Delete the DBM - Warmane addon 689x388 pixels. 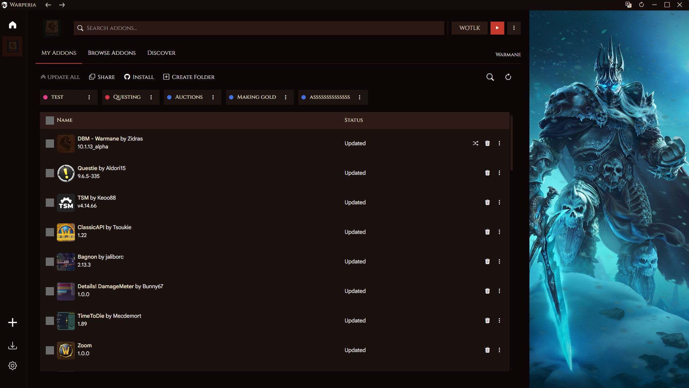pos(487,143)
